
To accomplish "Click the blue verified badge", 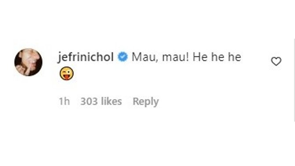I will point(123,57).
